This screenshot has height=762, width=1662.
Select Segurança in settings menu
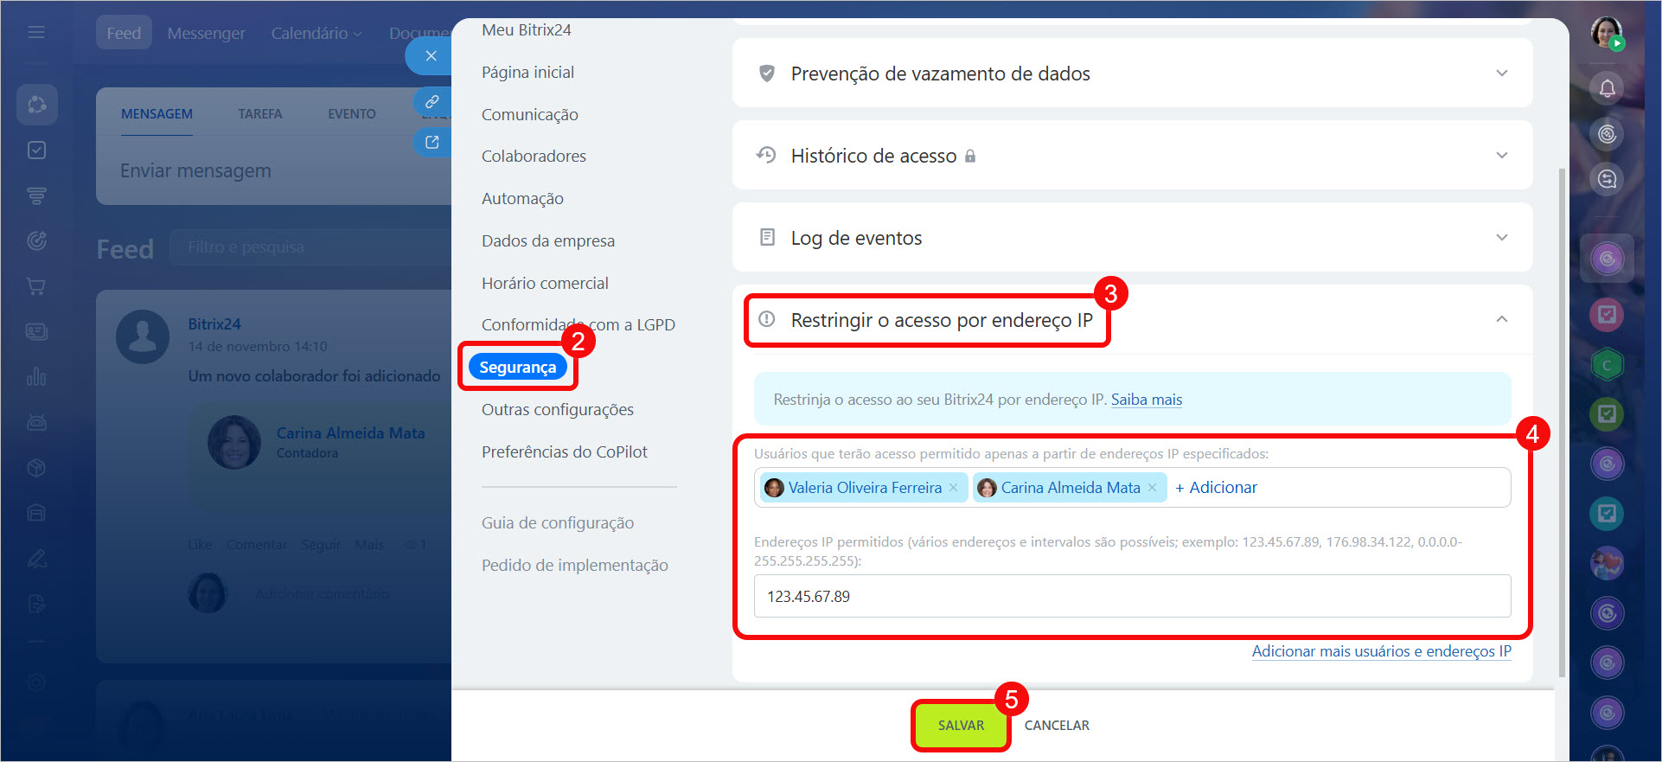[517, 368]
